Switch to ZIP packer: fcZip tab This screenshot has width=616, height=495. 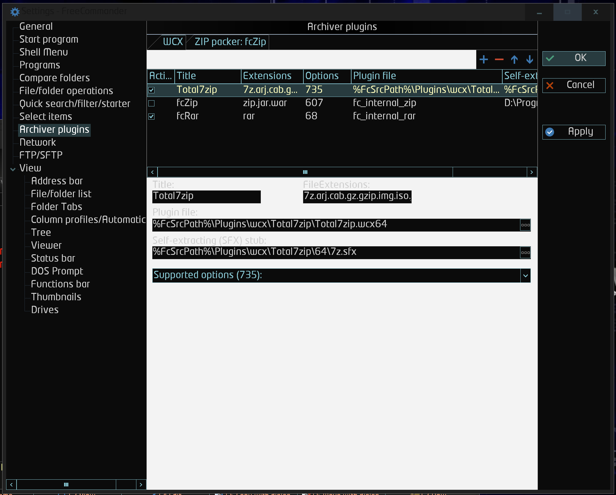(230, 42)
